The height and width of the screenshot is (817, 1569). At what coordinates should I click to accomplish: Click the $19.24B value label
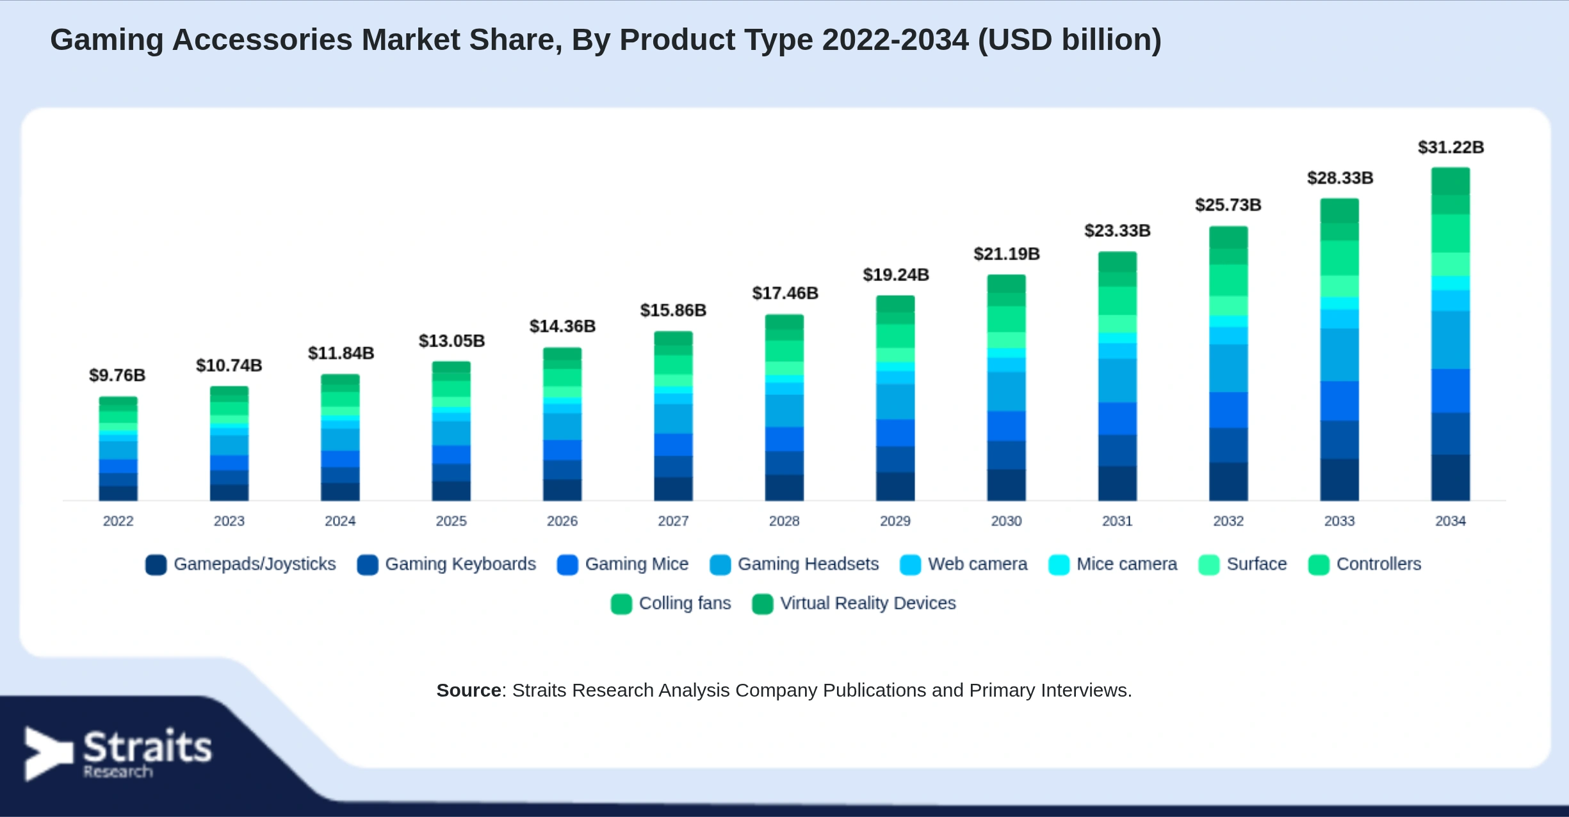[897, 275]
